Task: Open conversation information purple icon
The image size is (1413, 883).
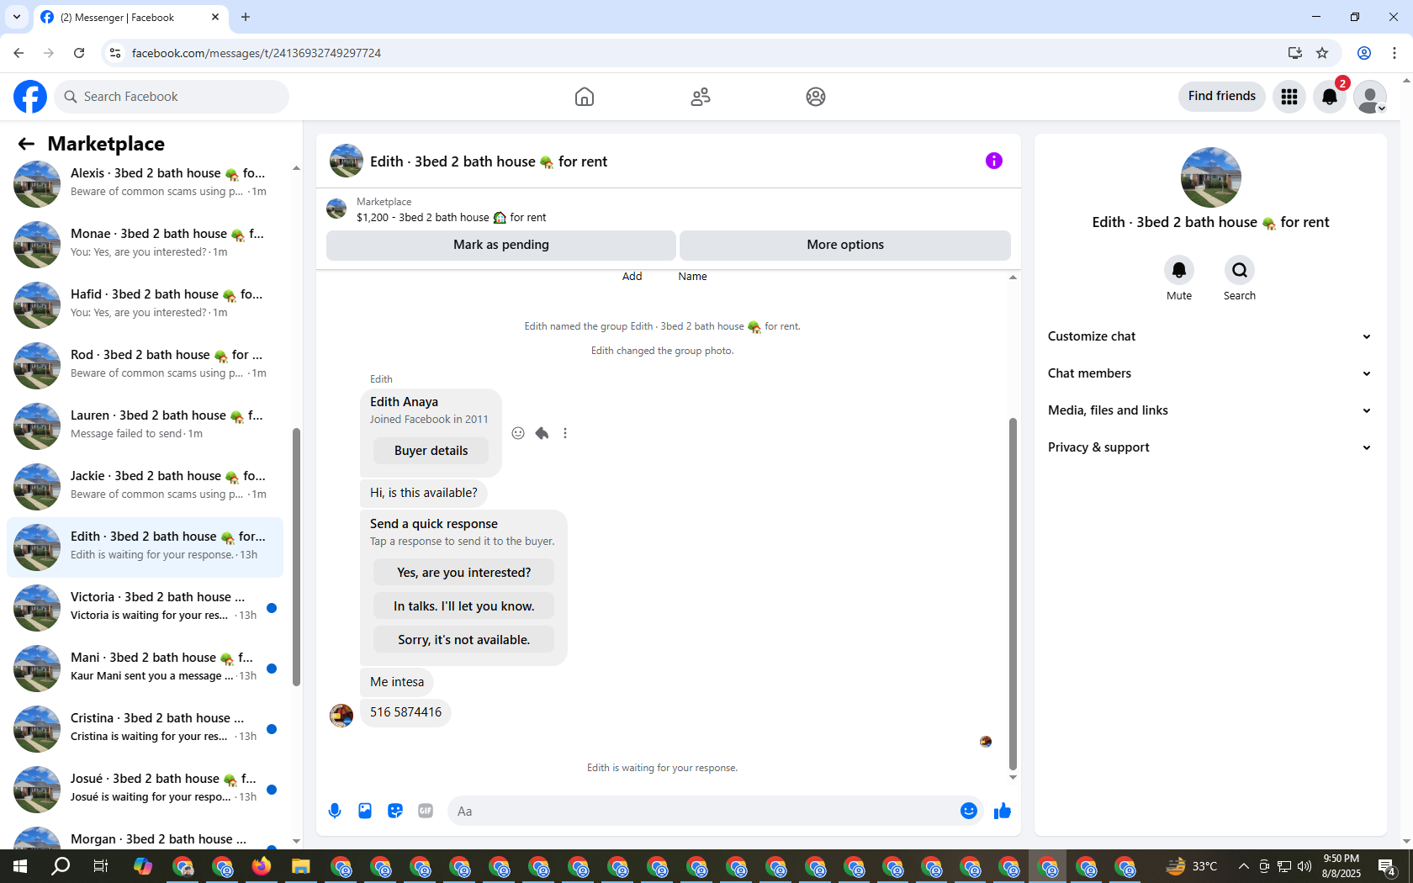Action: point(994,161)
